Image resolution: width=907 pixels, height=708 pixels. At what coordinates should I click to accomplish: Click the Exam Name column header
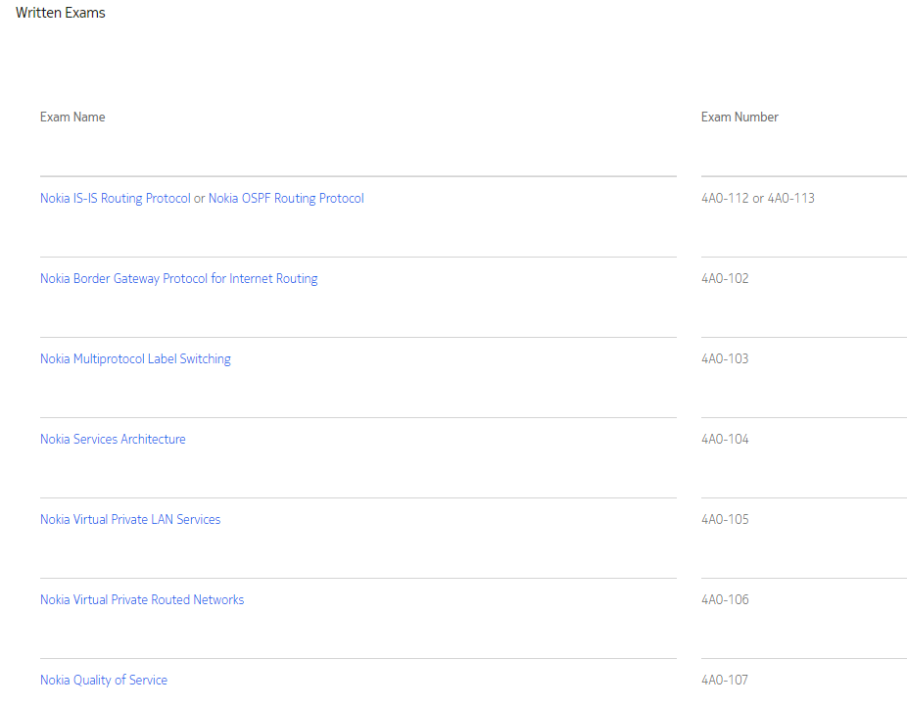click(72, 117)
